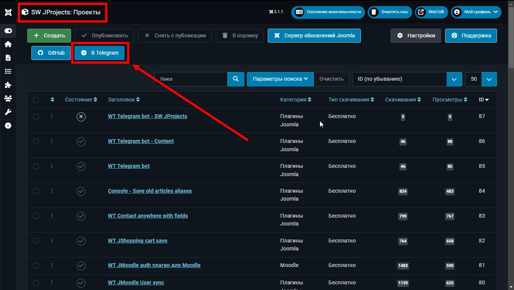Image resolution: width=514 pixels, height=290 pixels.
Task: Open the info icon at sidebar bottom
Action: (8, 126)
